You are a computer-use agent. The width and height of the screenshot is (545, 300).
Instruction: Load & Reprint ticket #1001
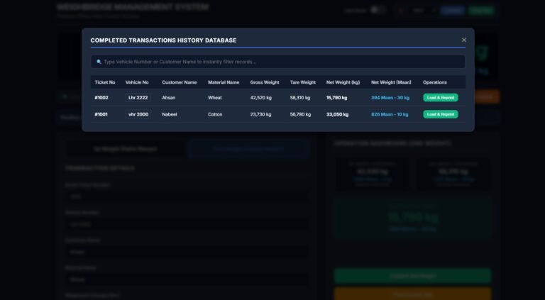tap(441, 114)
